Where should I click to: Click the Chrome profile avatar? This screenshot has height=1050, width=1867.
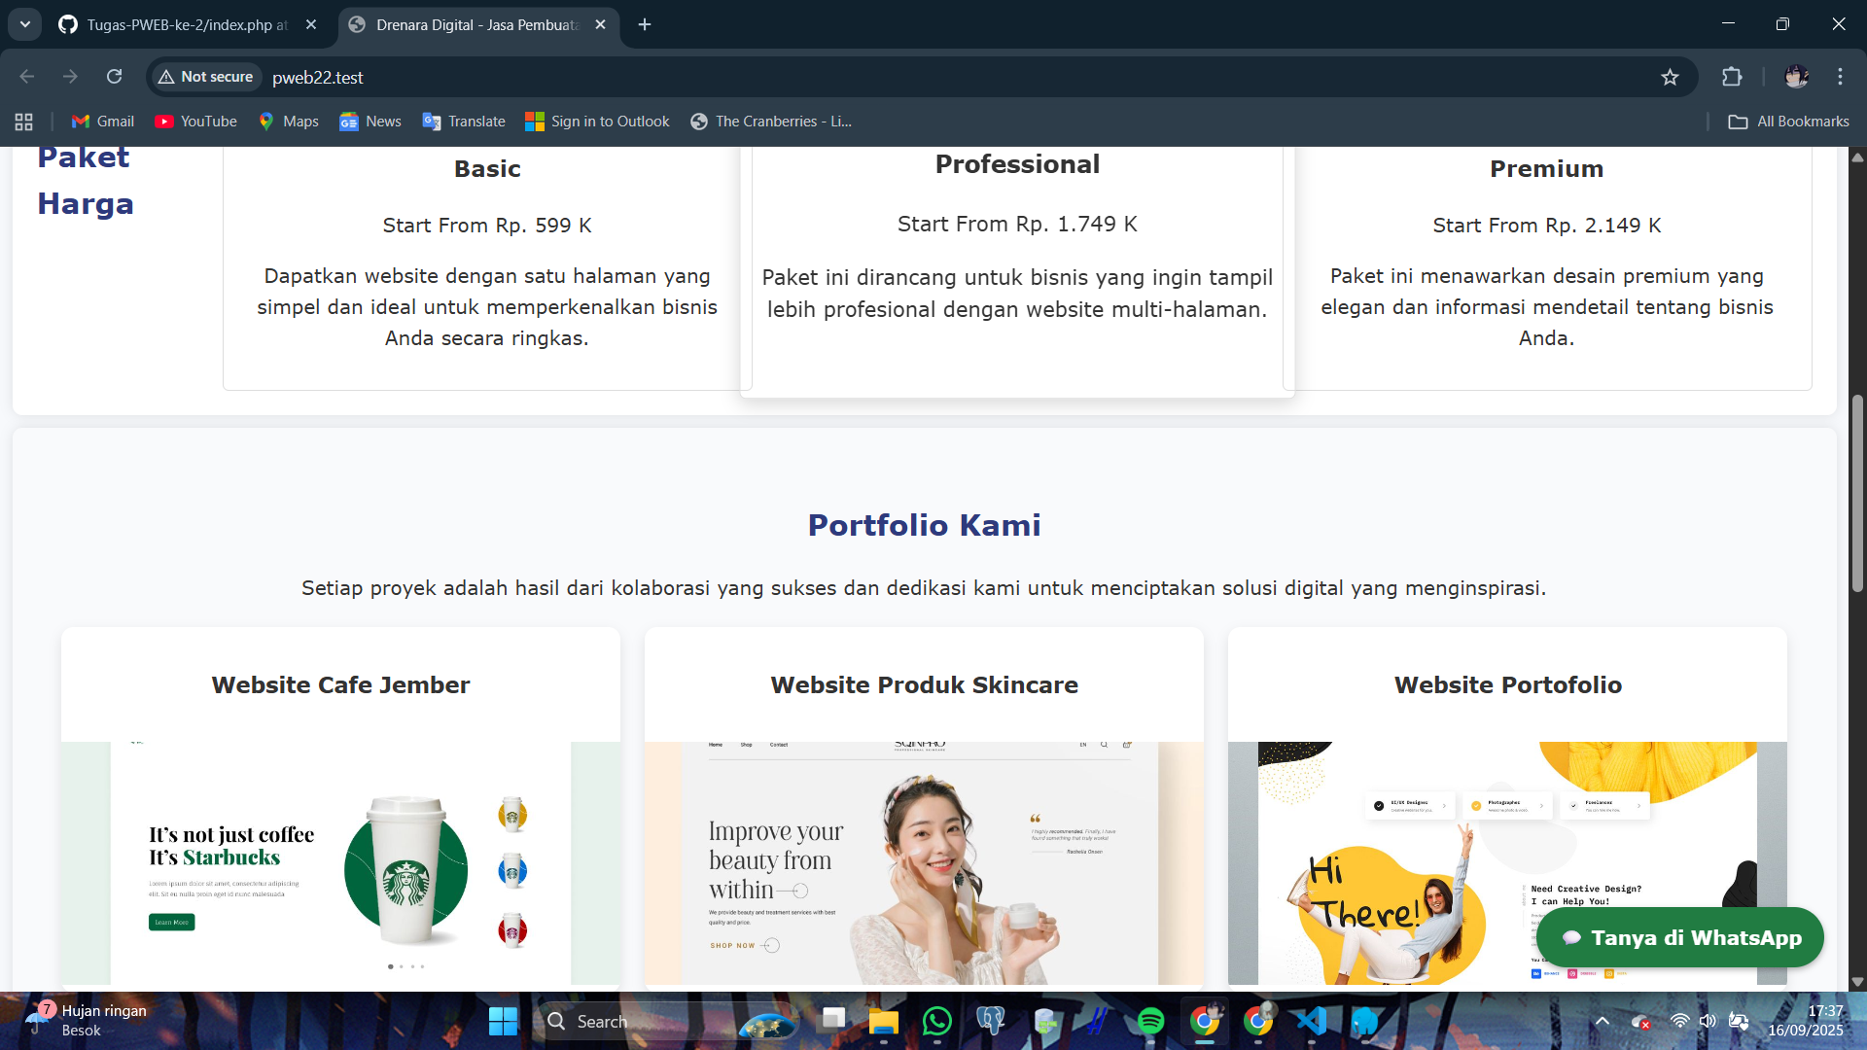coord(1796,77)
